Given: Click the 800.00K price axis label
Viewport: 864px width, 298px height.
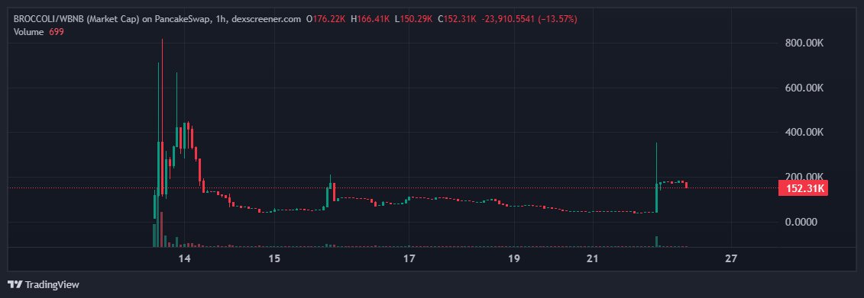Looking at the screenshot, I should (x=804, y=43).
